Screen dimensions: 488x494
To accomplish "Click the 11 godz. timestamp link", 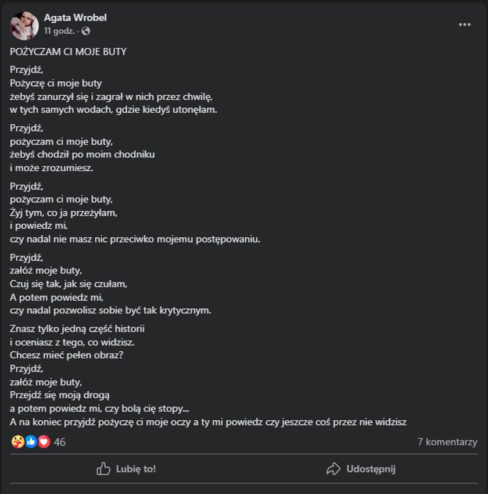I will (x=59, y=31).
